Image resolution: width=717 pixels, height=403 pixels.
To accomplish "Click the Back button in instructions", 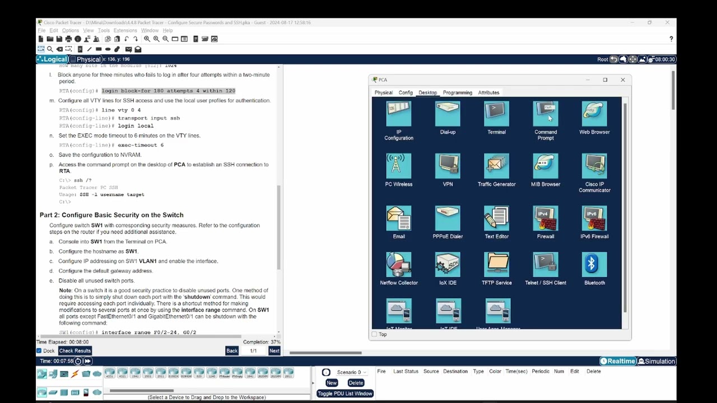I will pyautogui.click(x=232, y=351).
